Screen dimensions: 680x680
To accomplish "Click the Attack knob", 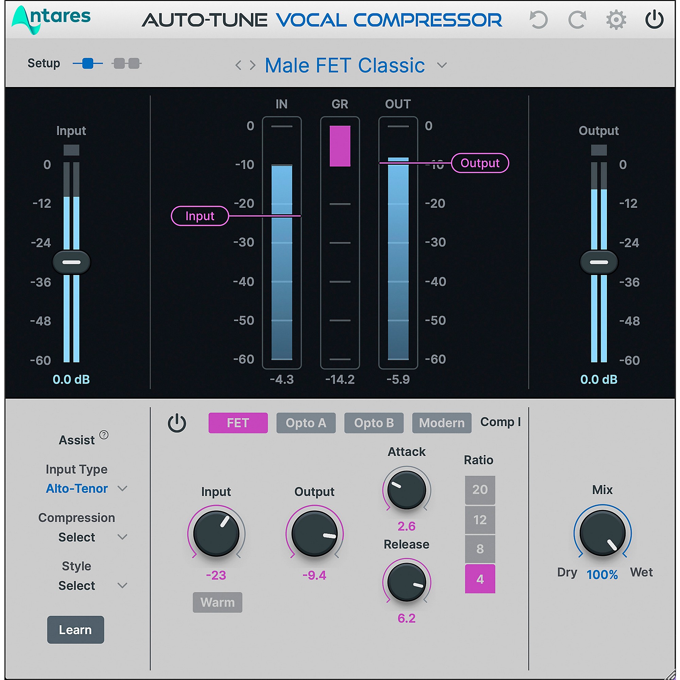I will click(x=407, y=490).
